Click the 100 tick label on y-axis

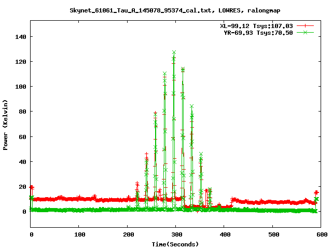(21, 87)
